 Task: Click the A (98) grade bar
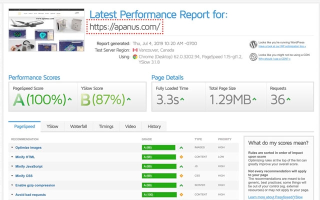click(x=159, y=157)
